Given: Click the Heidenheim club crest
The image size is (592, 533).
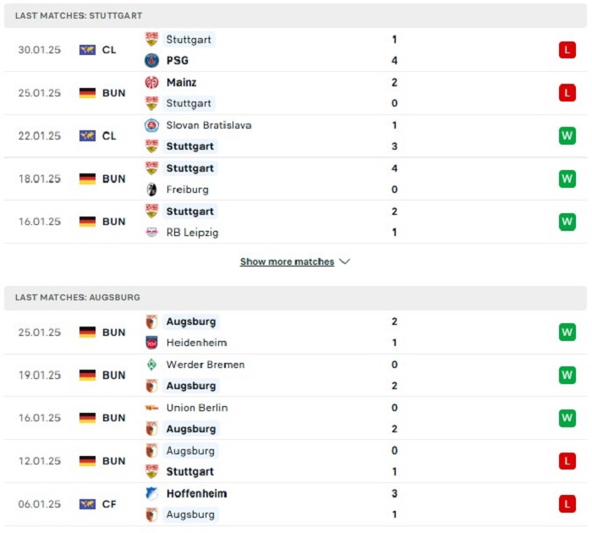Looking at the screenshot, I should pyautogui.click(x=151, y=343).
